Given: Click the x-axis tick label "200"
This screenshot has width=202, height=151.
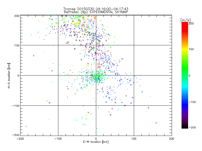Looking at the screenshot, I should (x=172, y=139).
